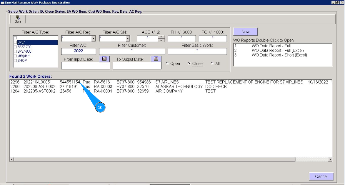Click serial number 954986 in results
345x185 pixels.
pos(144,82)
